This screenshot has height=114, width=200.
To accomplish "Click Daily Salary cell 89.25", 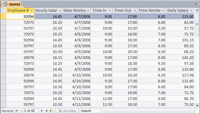I will click(x=180, y=46).
